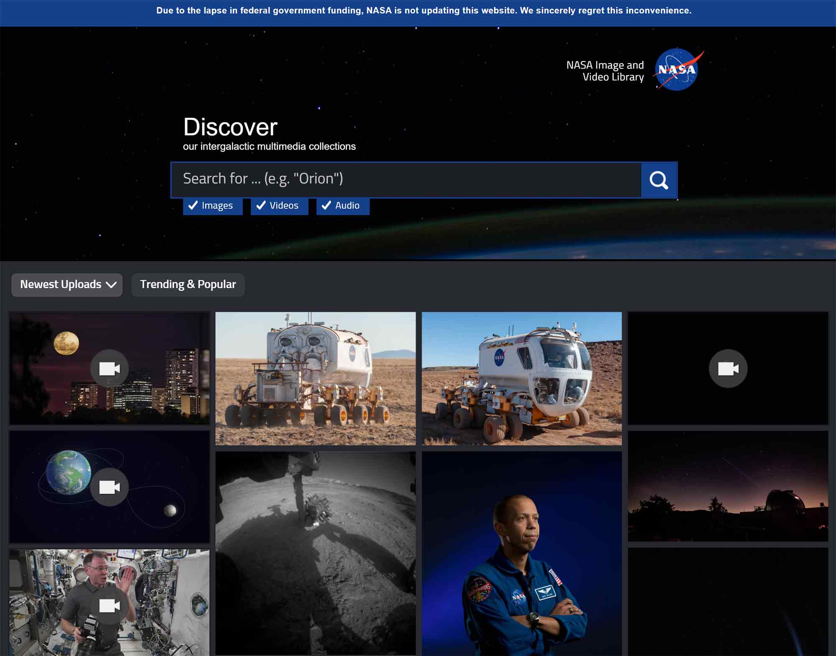Click video camera icon on moon city thumbnail
Screen dimensions: 836x656
(110, 369)
